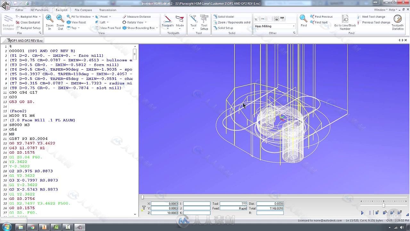The width and height of the screenshot is (410, 231).
Task: Jump to Next Tool change
Action: pyautogui.click(x=371, y=17)
